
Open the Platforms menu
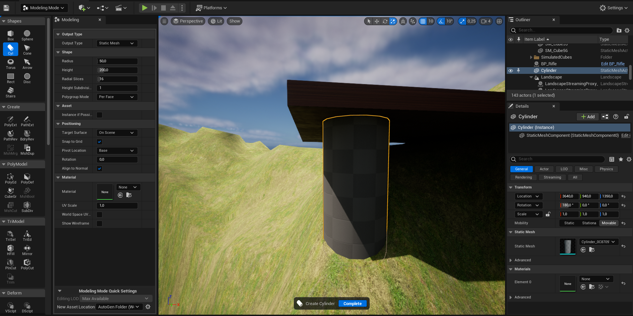[211, 8]
